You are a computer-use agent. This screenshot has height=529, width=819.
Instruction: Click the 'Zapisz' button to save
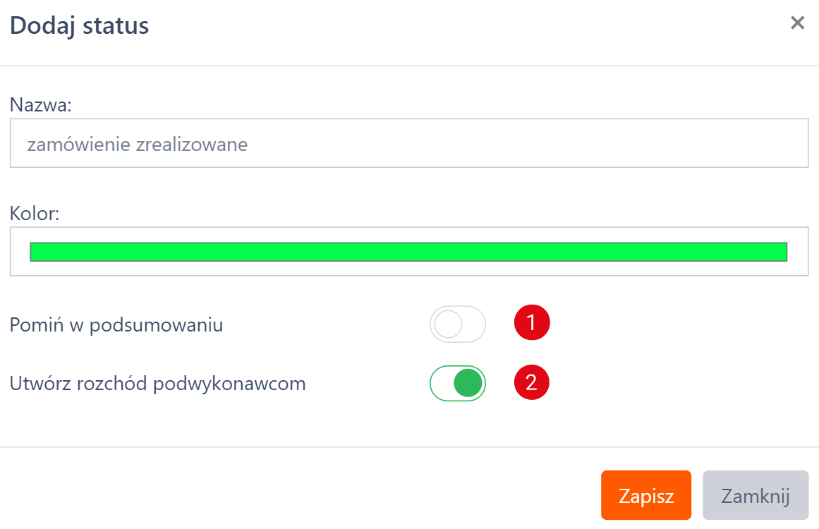pyautogui.click(x=645, y=494)
